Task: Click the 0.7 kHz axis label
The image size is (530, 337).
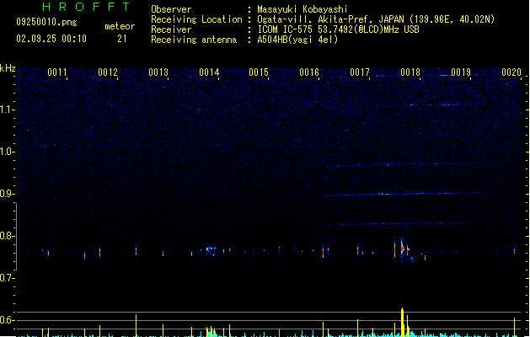Action: tap(7, 278)
